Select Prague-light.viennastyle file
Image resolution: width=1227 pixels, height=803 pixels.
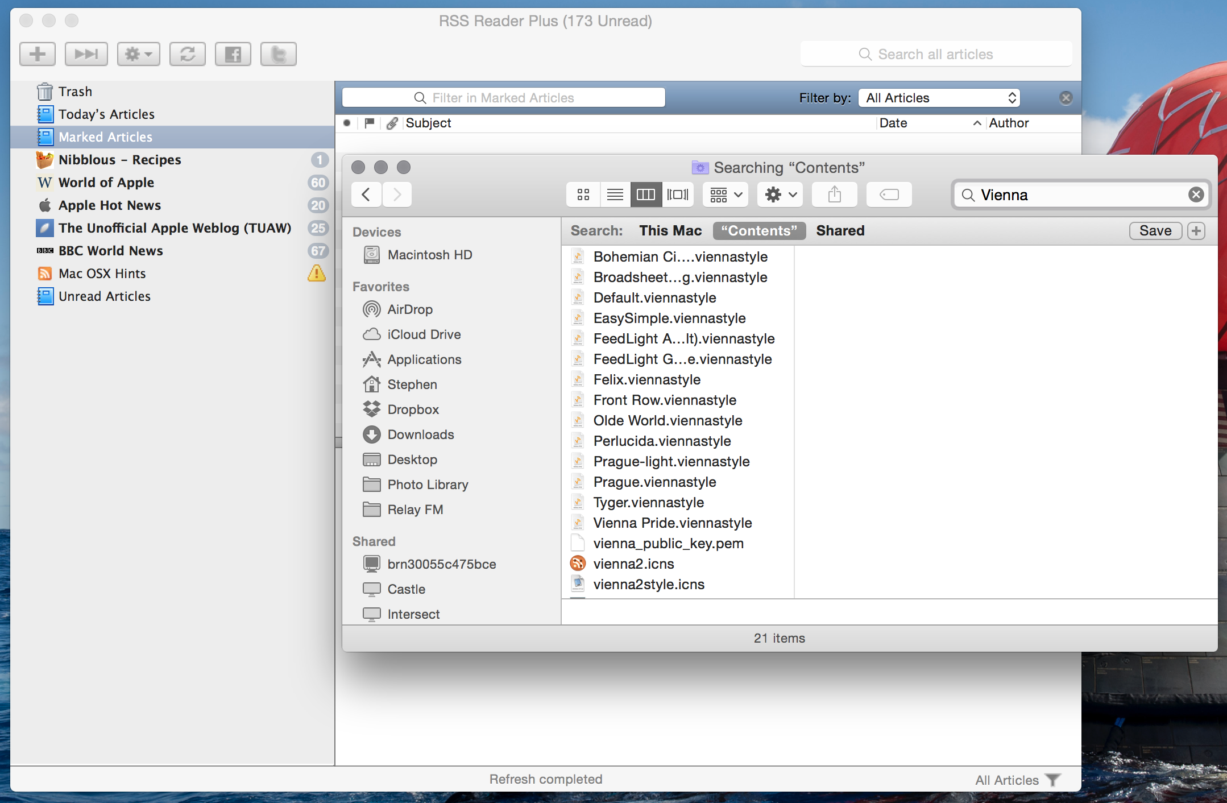coord(671,461)
